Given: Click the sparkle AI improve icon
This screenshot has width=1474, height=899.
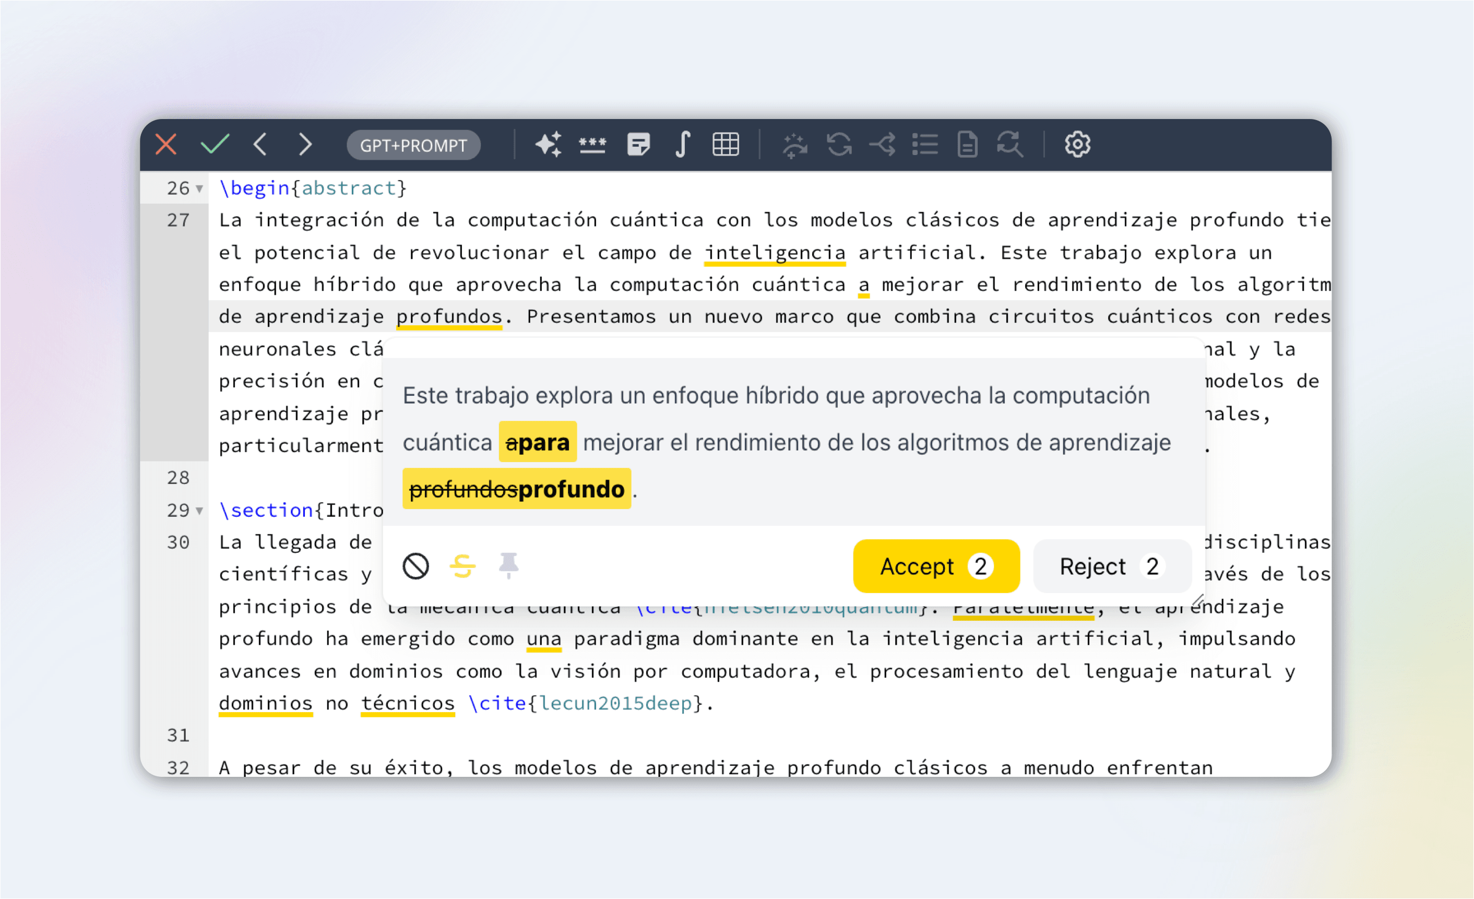Looking at the screenshot, I should (x=548, y=145).
